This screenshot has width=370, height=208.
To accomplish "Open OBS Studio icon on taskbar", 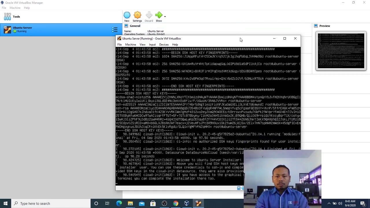I will [x=164, y=203].
